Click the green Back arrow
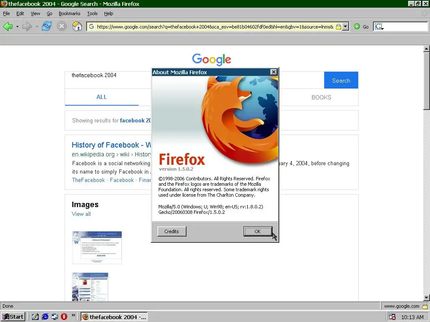 (x=8, y=26)
